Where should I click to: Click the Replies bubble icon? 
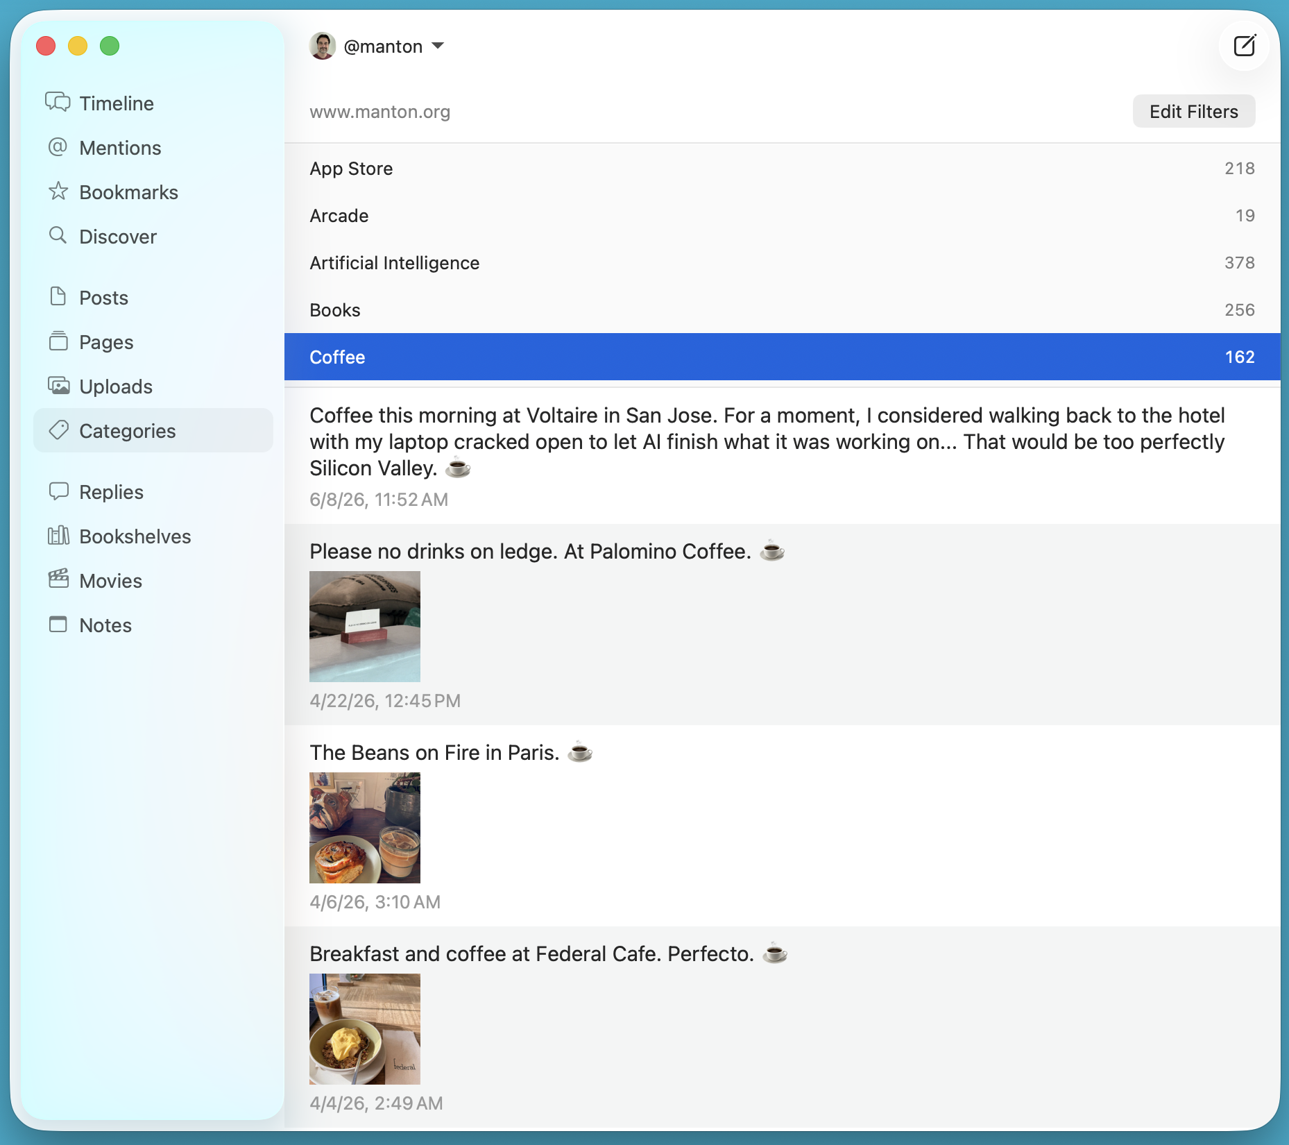(58, 491)
